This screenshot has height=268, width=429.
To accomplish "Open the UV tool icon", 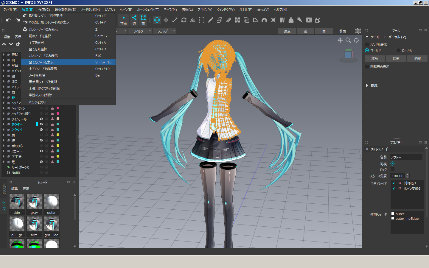I will tap(282, 20).
